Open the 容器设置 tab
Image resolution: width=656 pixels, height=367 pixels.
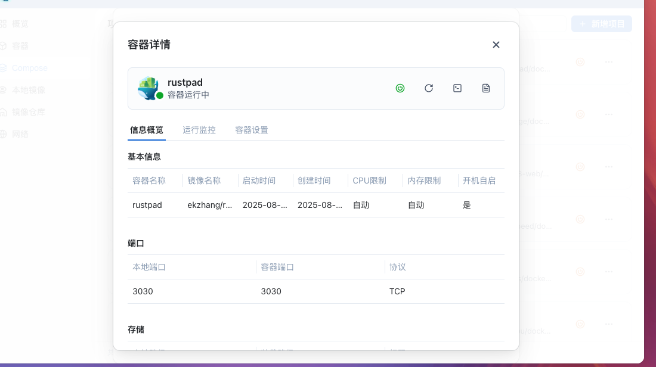click(x=252, y=130)
